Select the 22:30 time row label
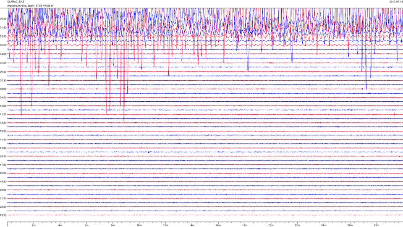Screen dimensions: 403x227 coord(3,207)
